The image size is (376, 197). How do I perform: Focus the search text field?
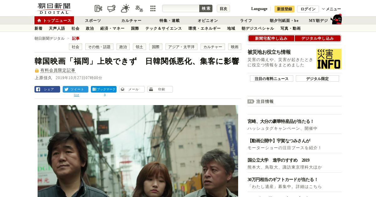pyautogui.click(x=181, y=8)
